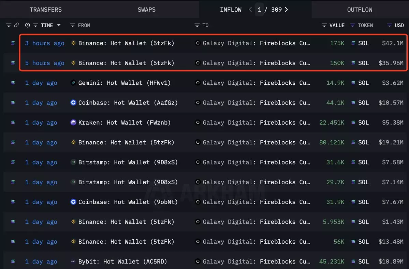Open Coinbase: Hot Wallet (AafGz)
The image size is (409, 269).
[x=128, y=102]
